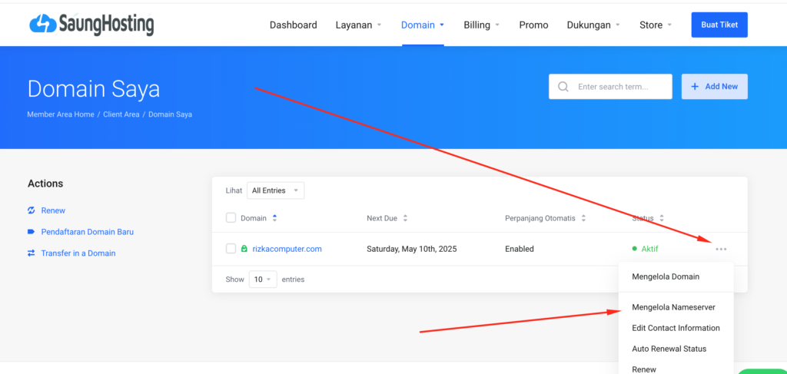The image size is (787, 374).
Task: Click the Pendaftaran Domain Baru tag icon
Action: point(32,232)
